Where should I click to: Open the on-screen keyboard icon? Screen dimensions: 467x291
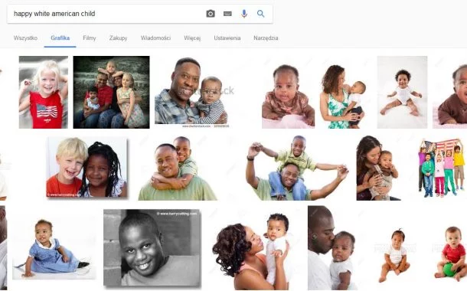pos(227,14)
